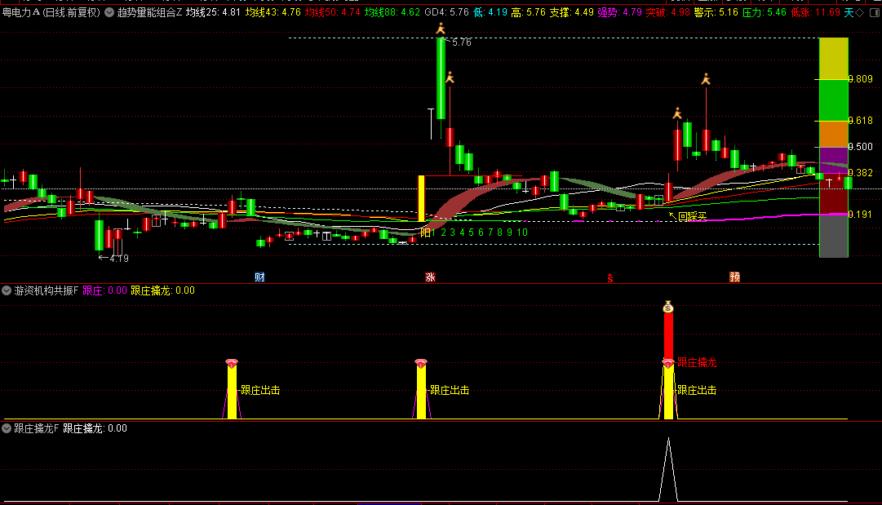Open dropdown beside 趋势量能组合Z indicator name
The width and height of the screenshot is (882, 505).
[x=109, y=12]
